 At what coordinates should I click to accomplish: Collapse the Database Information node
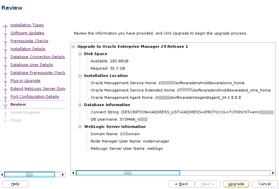[80, 105]
